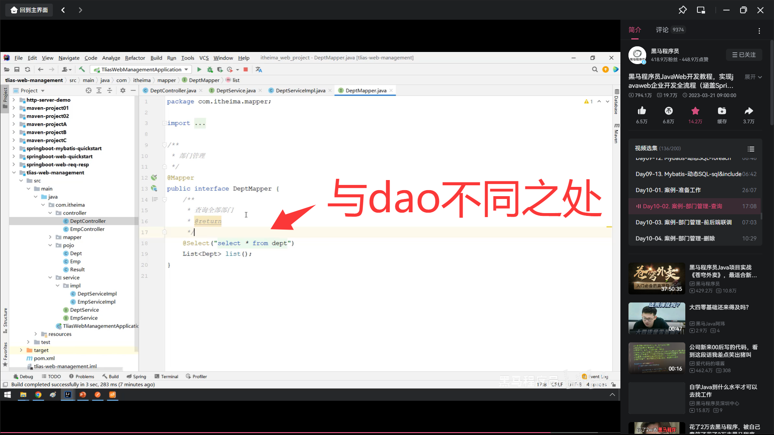Expand the video description 展开

(x=753, y=77)
